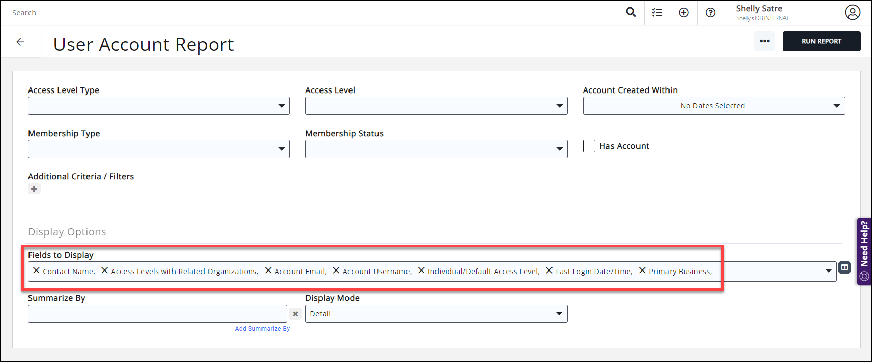Add a filter with plus icon
872x362 pixels.
(x=34, y=189)
